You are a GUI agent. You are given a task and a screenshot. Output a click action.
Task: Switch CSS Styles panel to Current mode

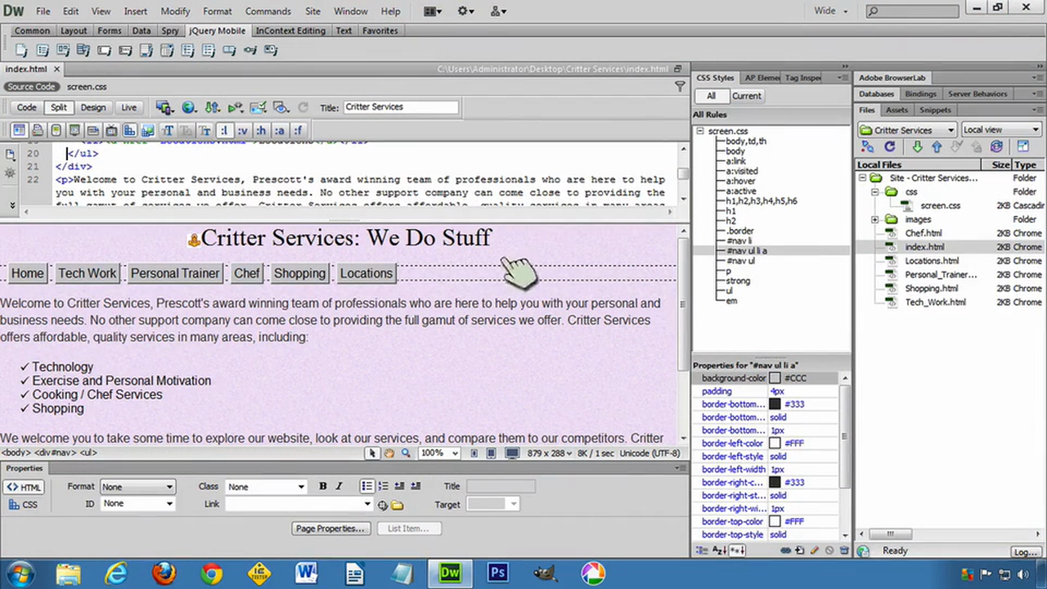click(745, 96)
